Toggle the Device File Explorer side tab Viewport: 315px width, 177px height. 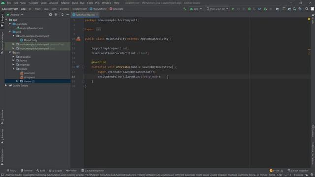click(313, 153)
